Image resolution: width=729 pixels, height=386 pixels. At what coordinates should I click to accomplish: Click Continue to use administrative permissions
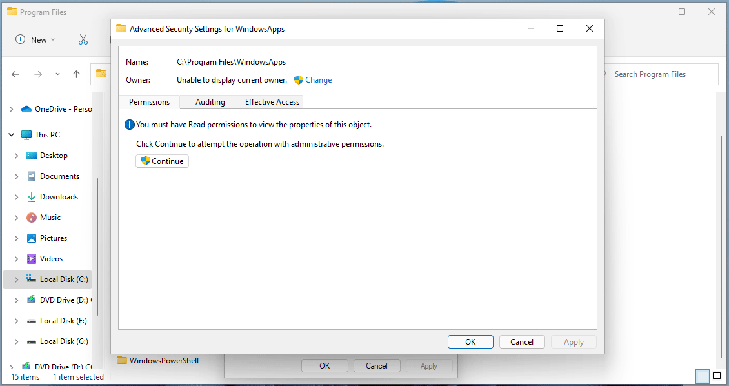163,161
